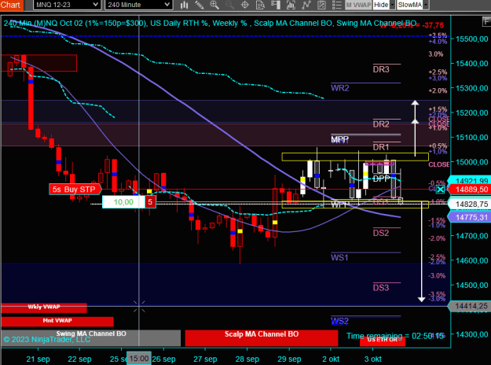Click the red 5 quantity box

[150, 202]
